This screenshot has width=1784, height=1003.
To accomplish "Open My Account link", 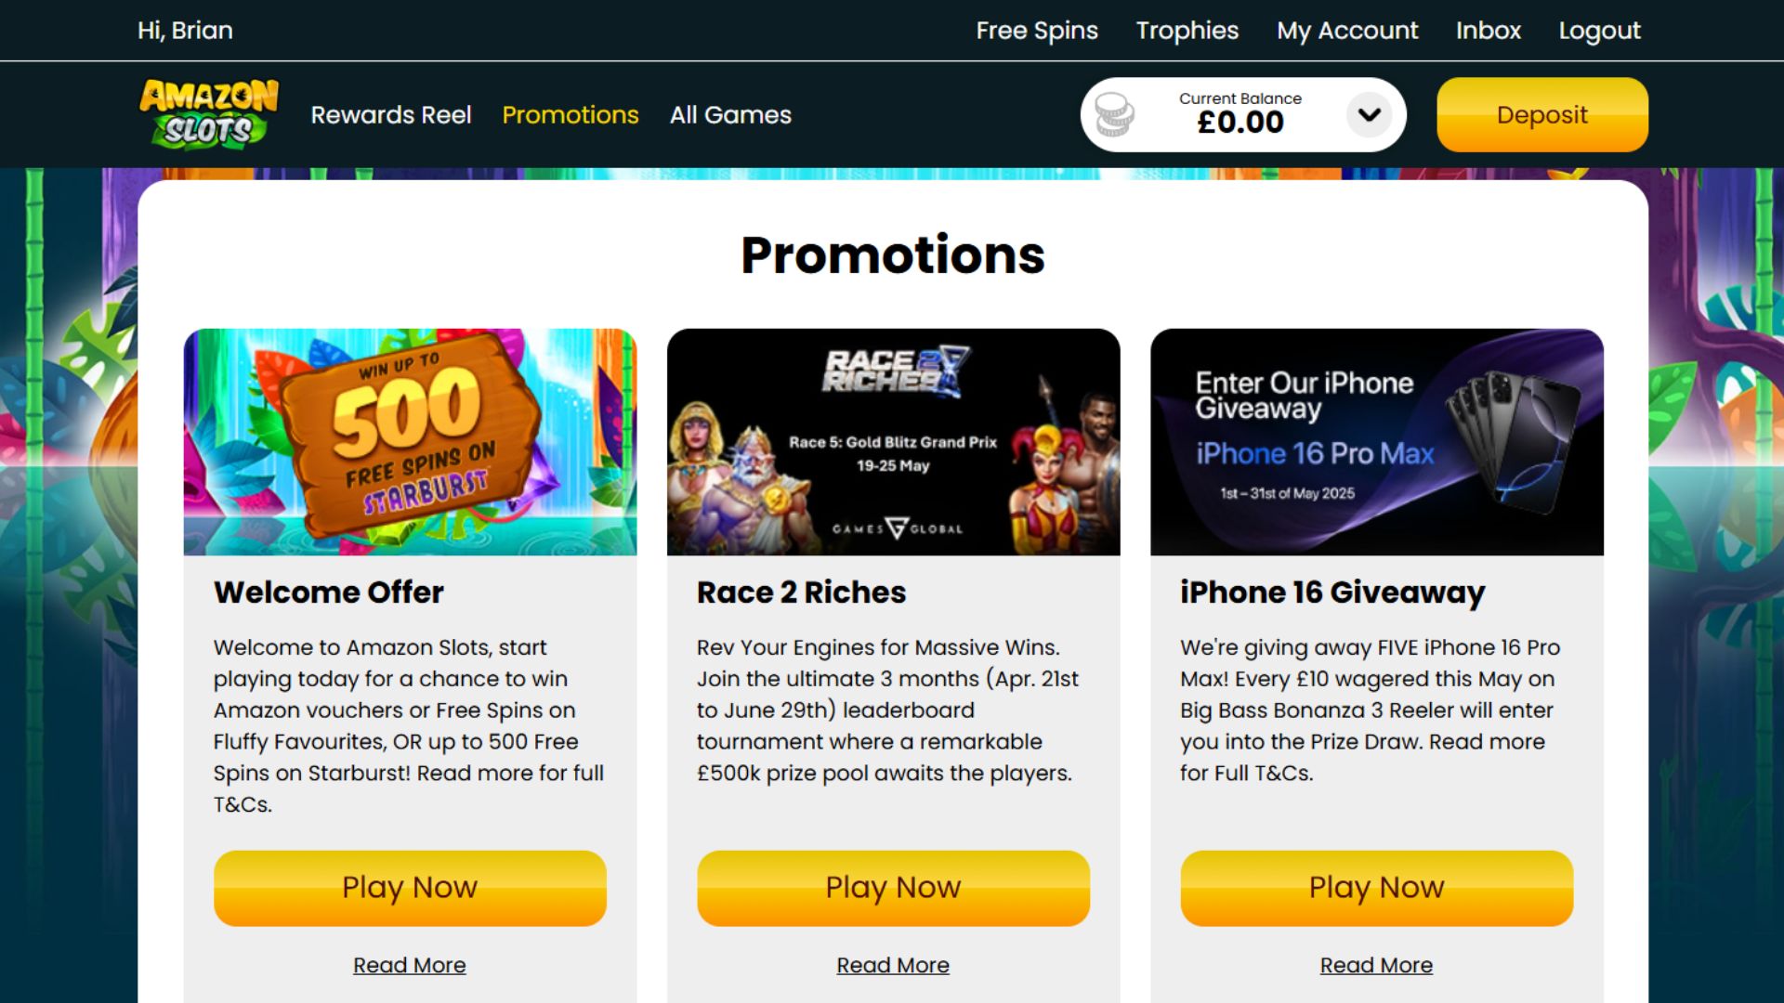I will pos(1347,31).
